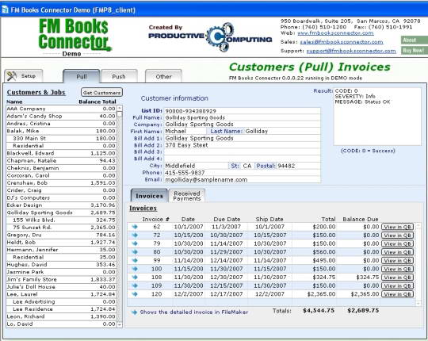The width and height of the screenshot is (428, 341).
Task: Select customer Adam's Candy Shop
Action: coord(61,117)
